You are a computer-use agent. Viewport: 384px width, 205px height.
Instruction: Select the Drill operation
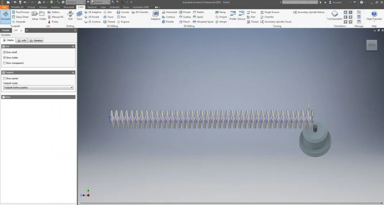pos(70,16)
